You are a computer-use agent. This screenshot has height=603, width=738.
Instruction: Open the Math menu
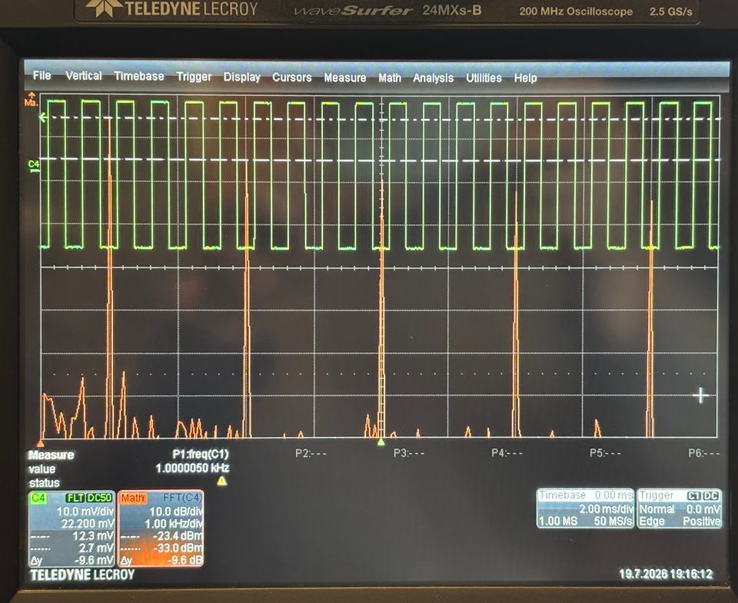coord(390,78)
